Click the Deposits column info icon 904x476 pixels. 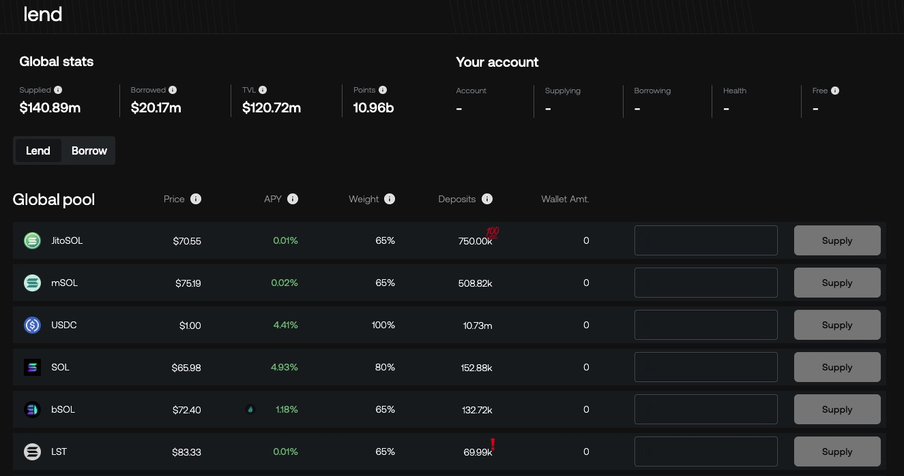[487, 199]
